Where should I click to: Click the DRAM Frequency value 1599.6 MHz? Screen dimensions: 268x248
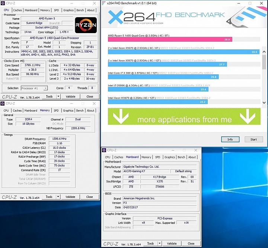click(x=59, y=139)
